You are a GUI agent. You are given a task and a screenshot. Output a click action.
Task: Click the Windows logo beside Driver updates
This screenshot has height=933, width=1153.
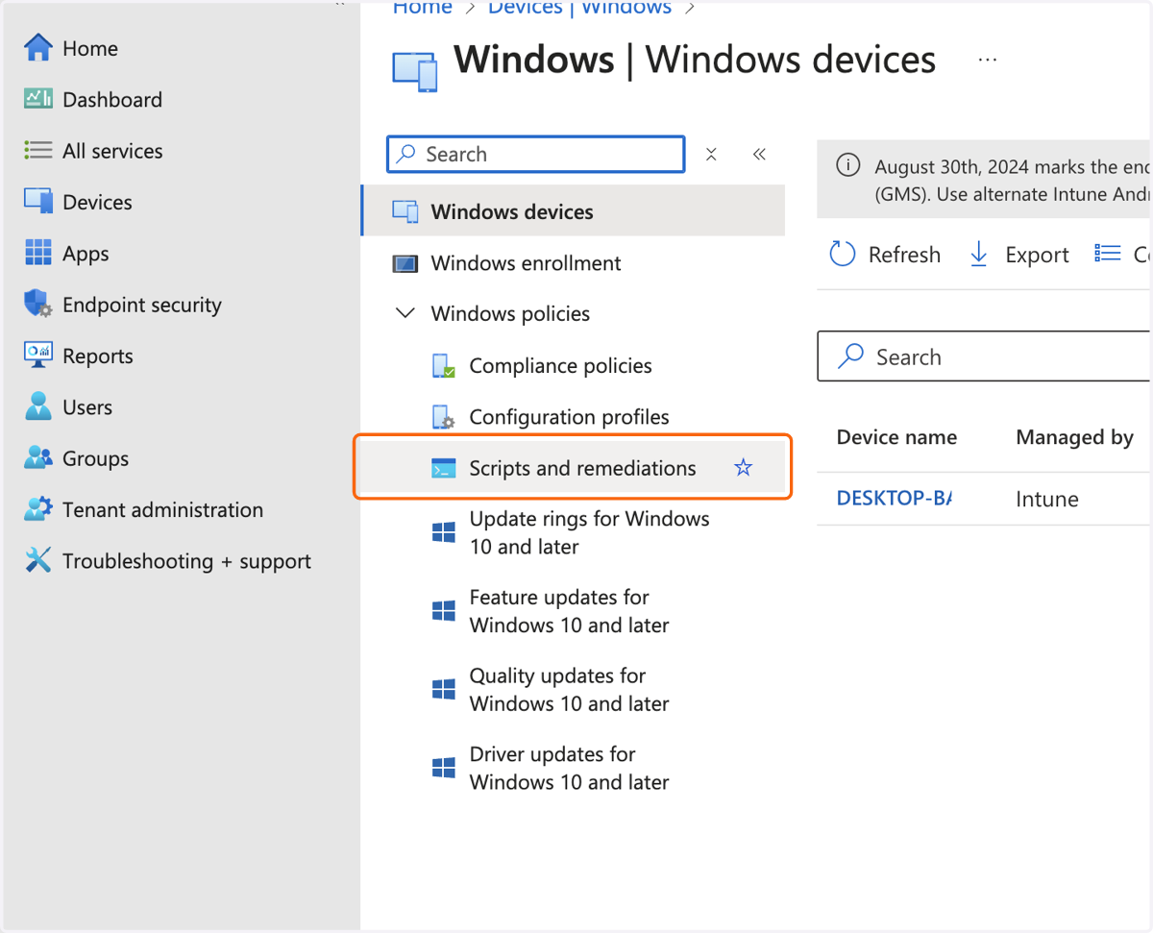click(x=443, y=768)
